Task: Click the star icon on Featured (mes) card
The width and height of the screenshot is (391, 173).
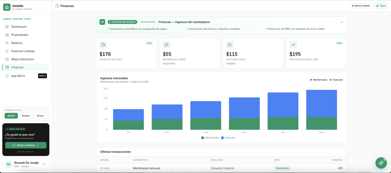Action: [230, 45]
